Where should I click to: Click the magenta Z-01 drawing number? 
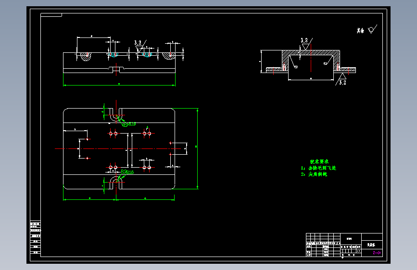pos(377,253)
